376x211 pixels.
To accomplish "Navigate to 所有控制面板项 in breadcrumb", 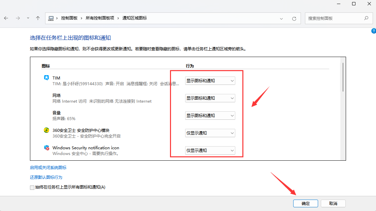I will coord(100,18).
